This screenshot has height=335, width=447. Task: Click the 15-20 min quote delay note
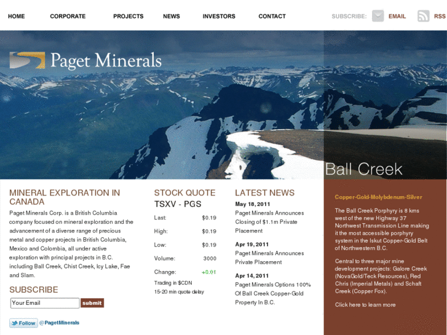[x=179, y=291]
